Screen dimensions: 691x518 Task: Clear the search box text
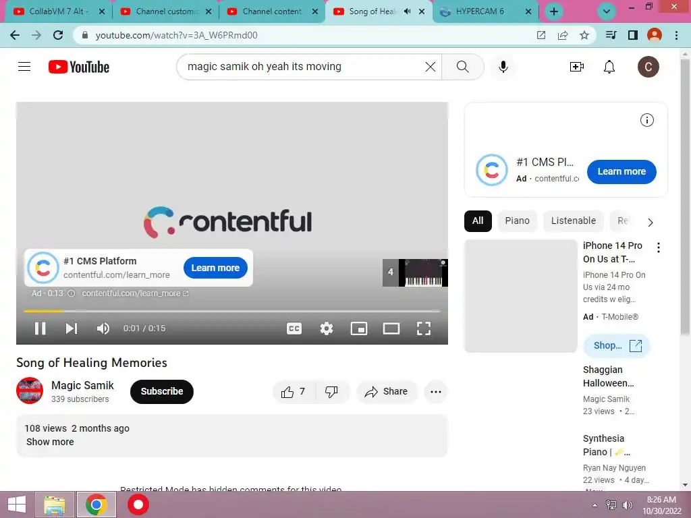(x=430, y=67)
